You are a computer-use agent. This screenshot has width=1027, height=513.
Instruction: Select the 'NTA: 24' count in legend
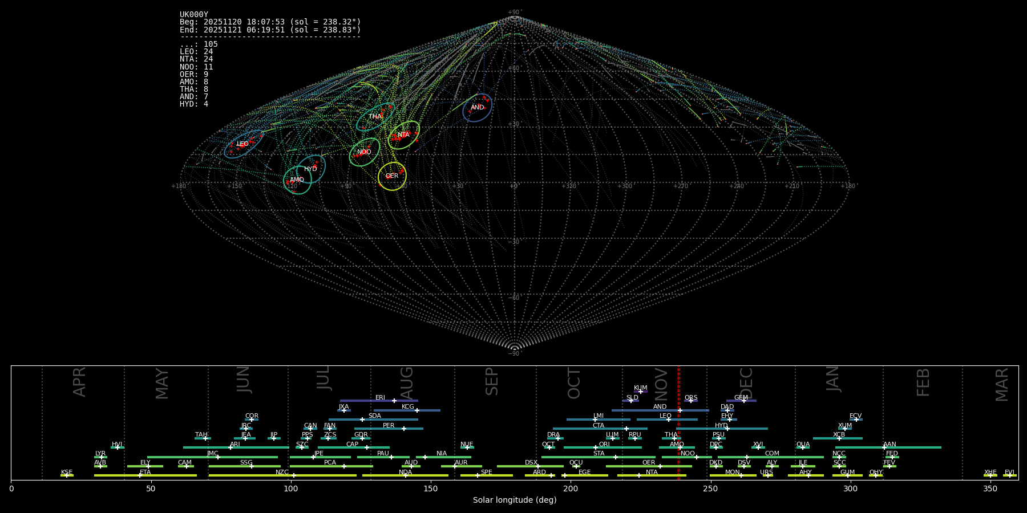(196, 59)
